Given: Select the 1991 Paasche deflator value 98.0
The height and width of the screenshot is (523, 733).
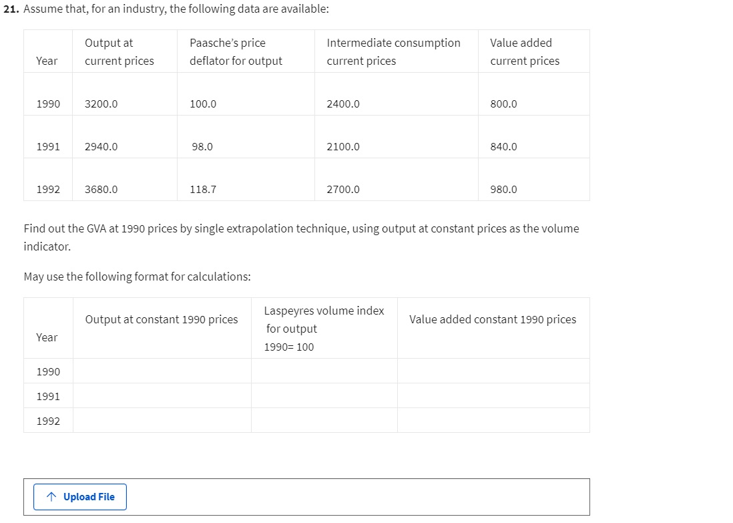Looking at the screenshot, I should tap(202, 147).
